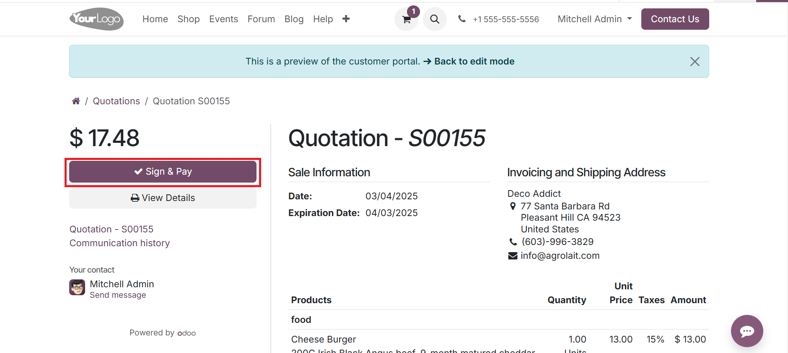The width and height of the screenshot is (788, 353).
Task: Go to the Events menu
Action: 223,19
